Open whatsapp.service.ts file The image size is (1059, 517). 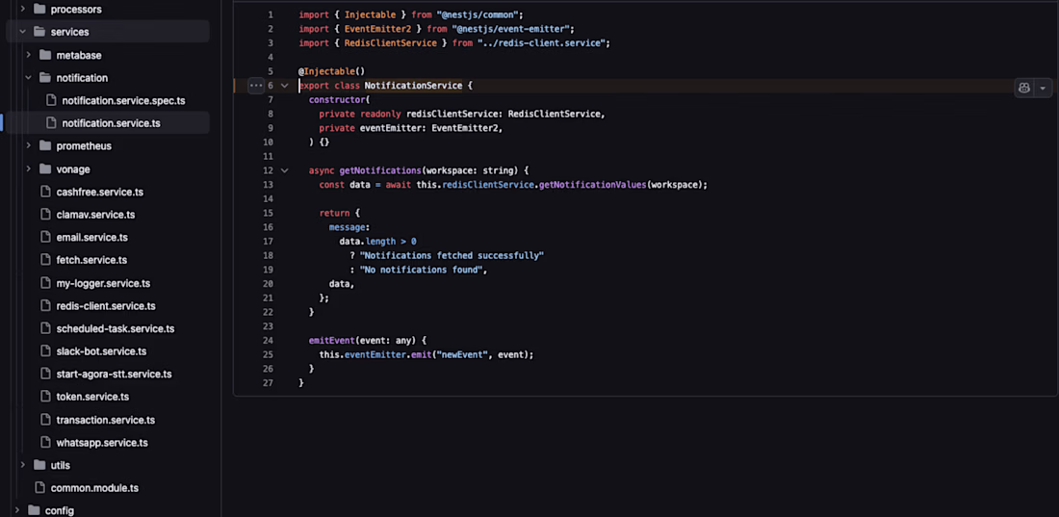point(102,443)
